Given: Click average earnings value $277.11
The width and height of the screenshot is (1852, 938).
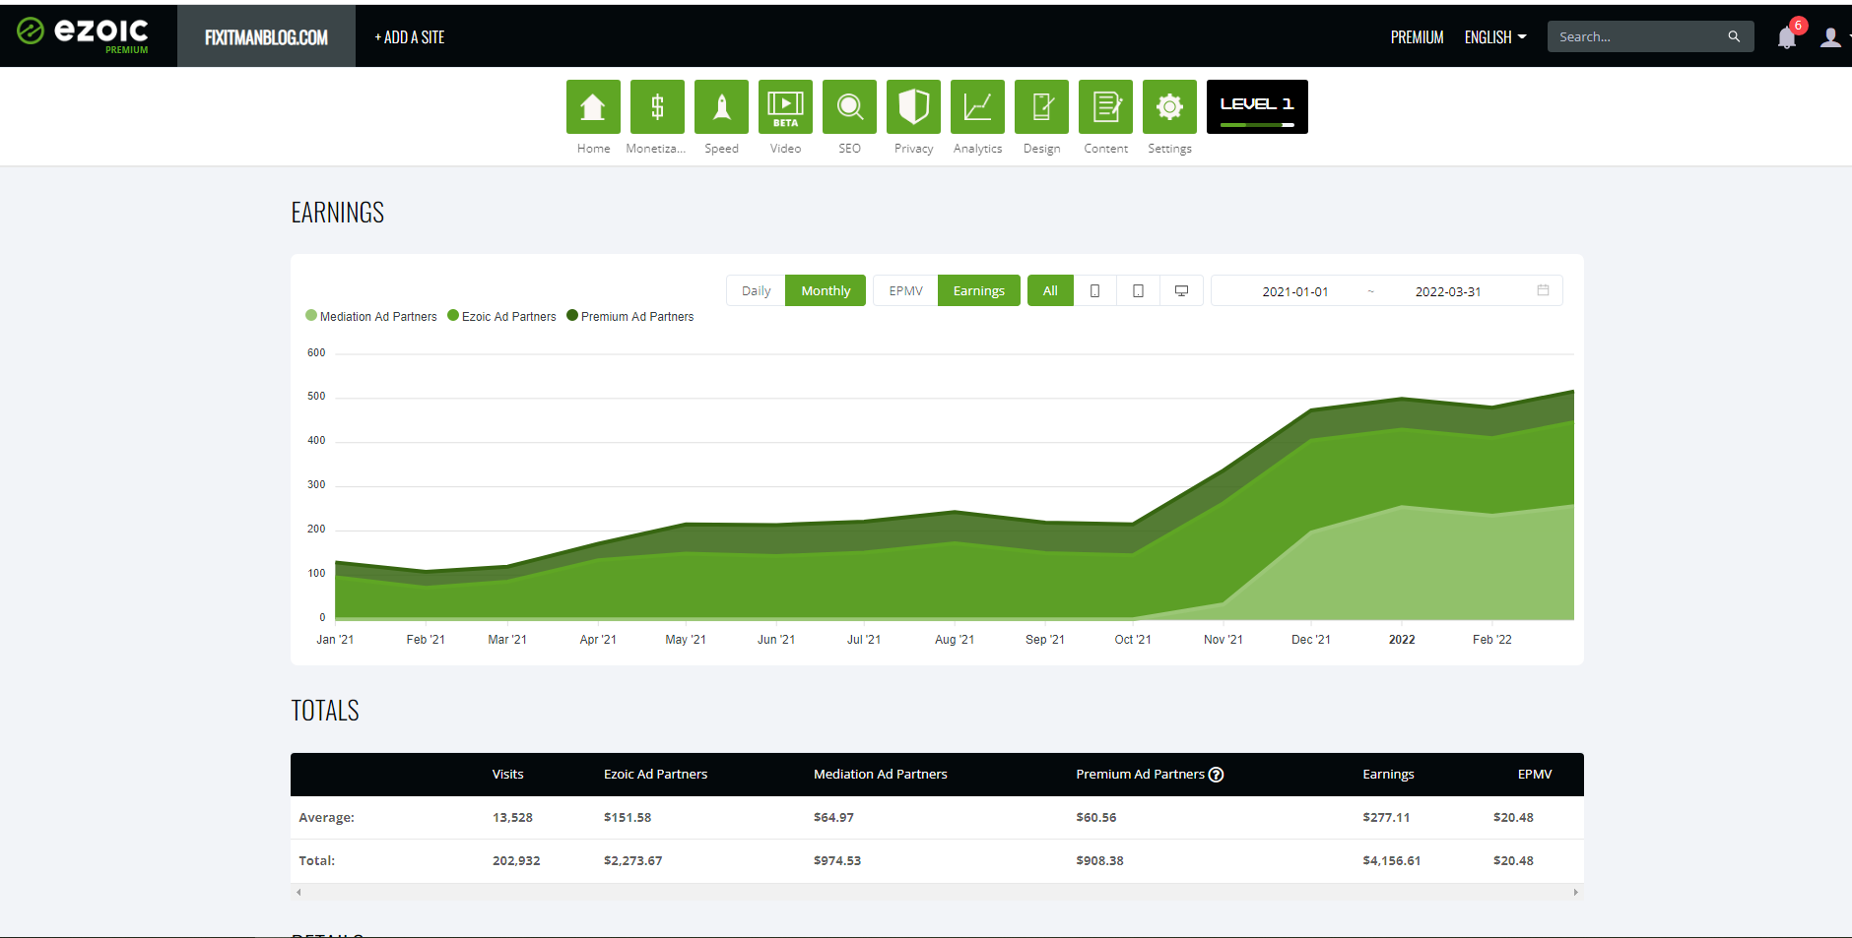Looking at the screenshot, I should coord(1386,818).
